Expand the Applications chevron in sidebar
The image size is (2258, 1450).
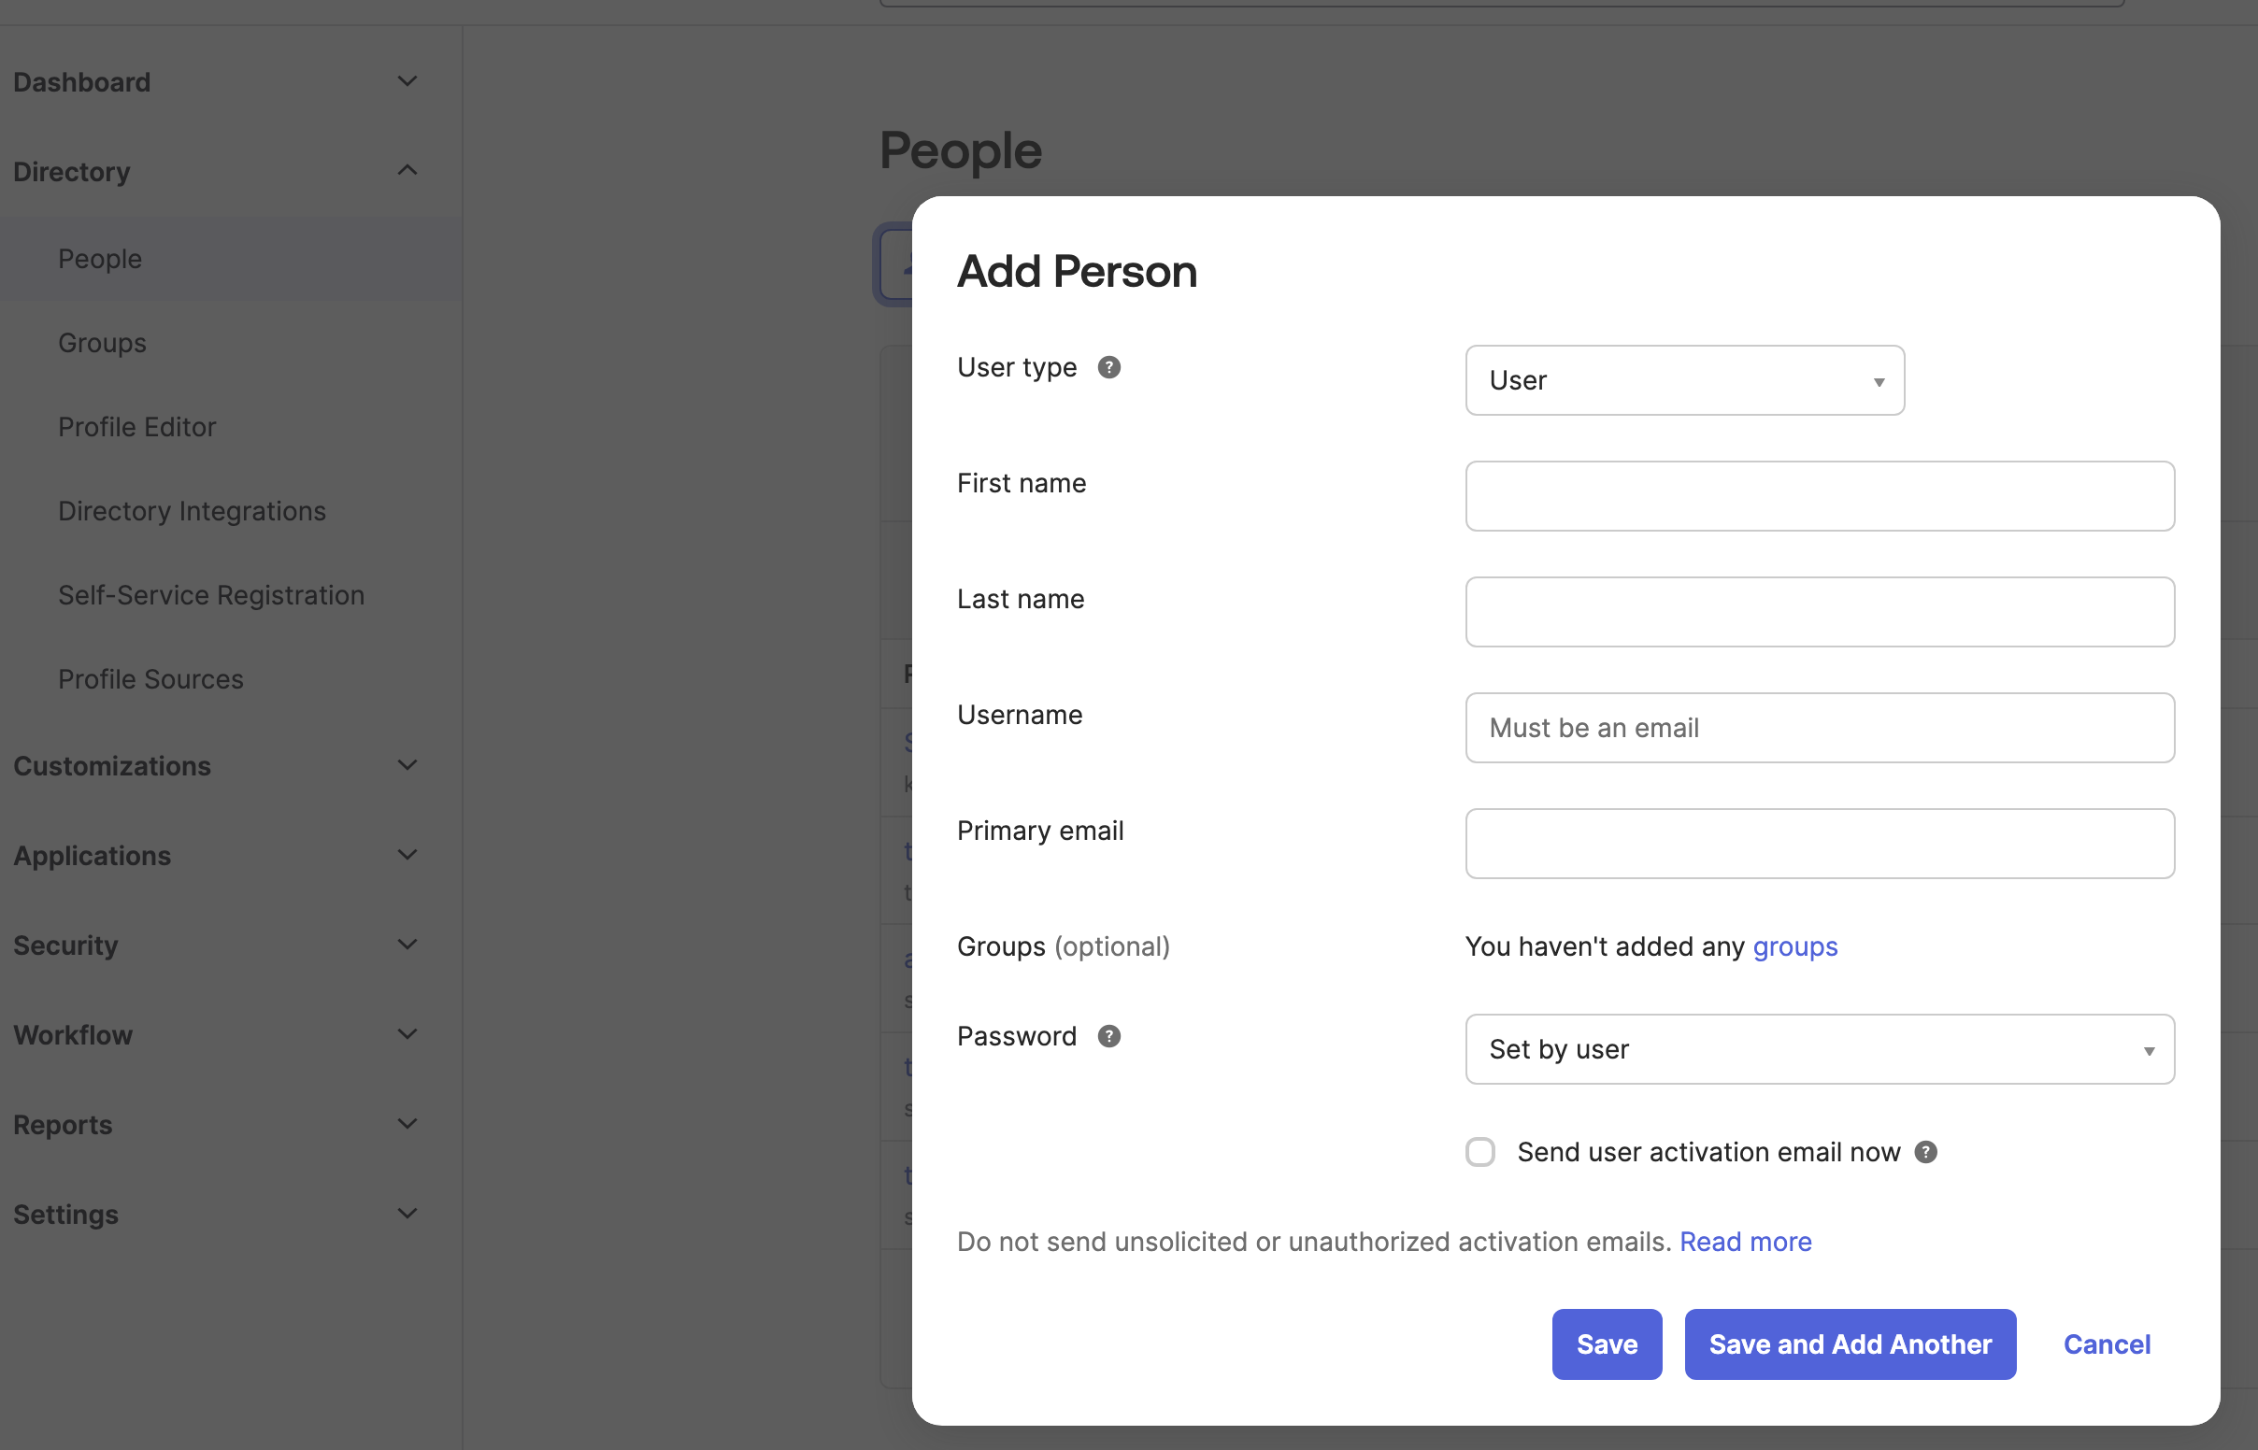pos(407,855)
